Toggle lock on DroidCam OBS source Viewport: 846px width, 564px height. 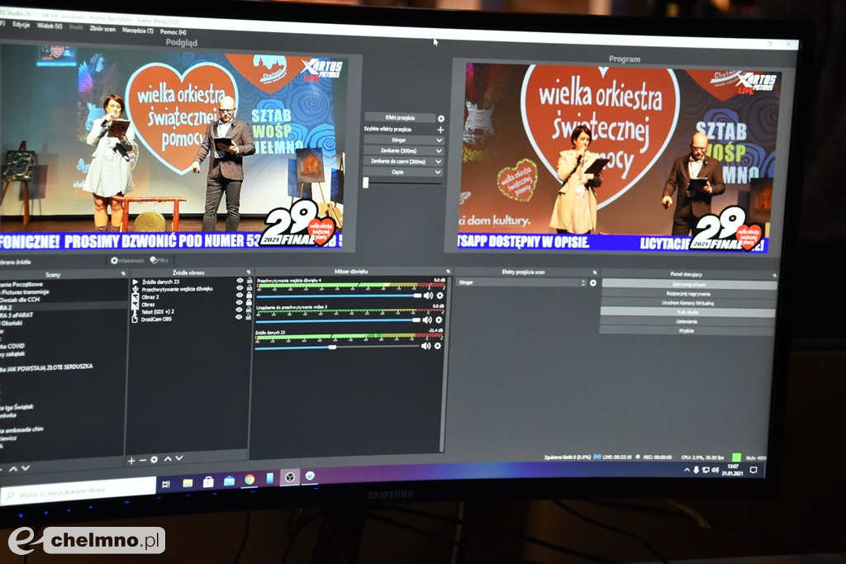[249, 317]
